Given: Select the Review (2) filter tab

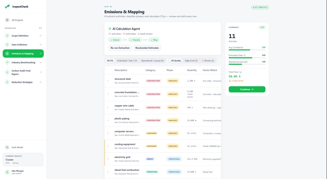Looking at the screenshot, I should pyautogui.click(x=208, y=60).
